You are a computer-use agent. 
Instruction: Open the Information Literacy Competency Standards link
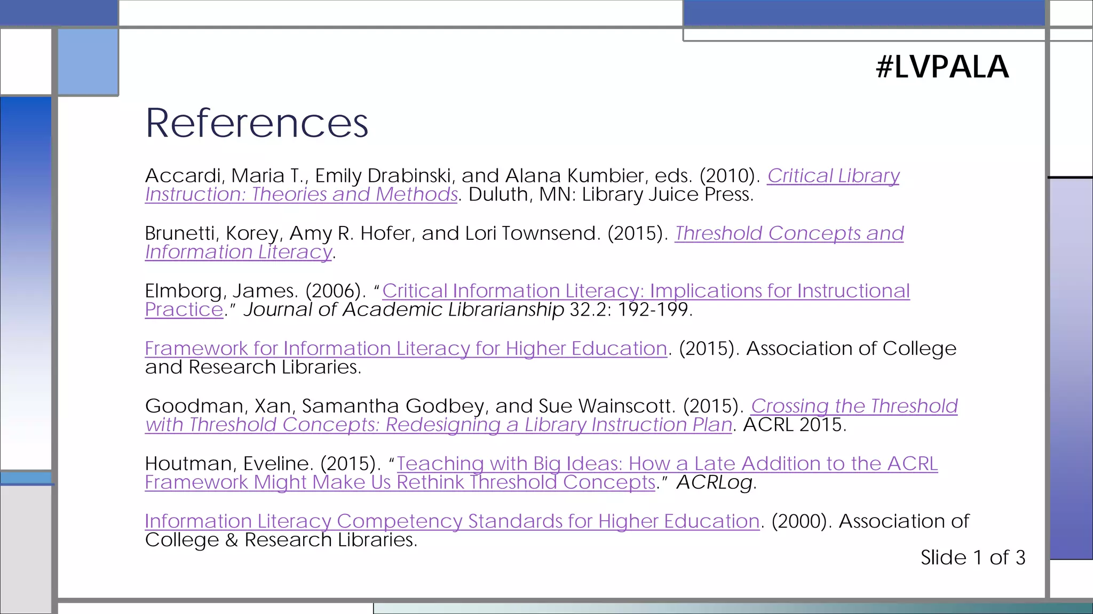pos(452,521)
